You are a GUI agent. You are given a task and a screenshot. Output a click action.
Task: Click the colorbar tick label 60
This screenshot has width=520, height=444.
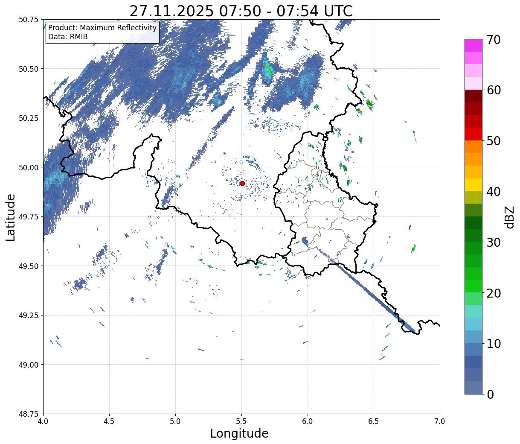[494, 90]
